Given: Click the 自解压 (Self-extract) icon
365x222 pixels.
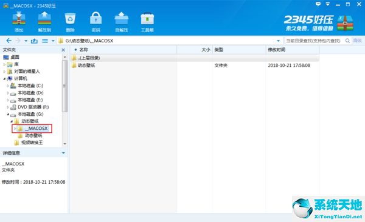Looking at the screenshot, I should click(122, 22).
